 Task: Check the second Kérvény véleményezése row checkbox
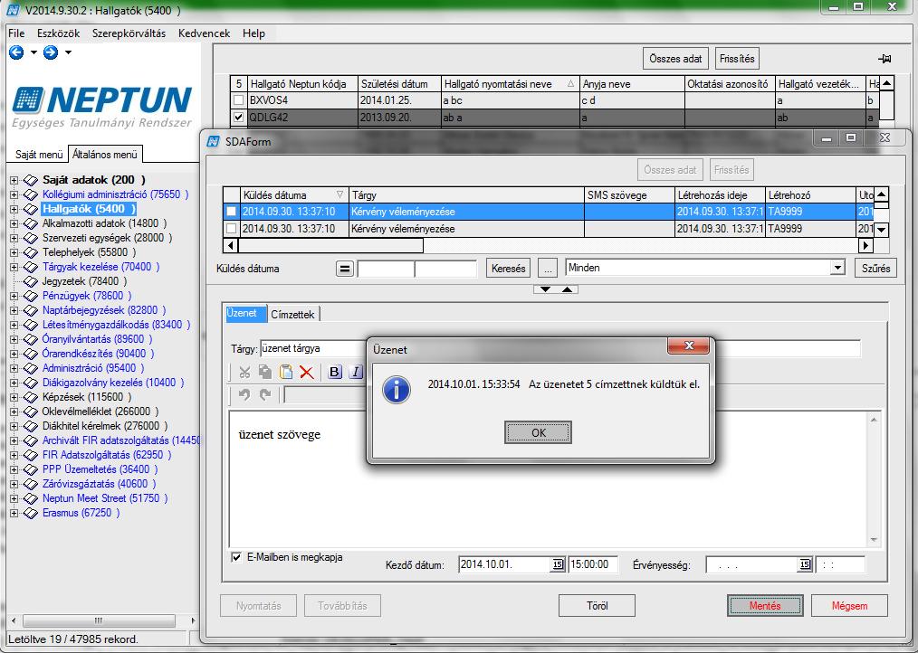click(232, 229)
